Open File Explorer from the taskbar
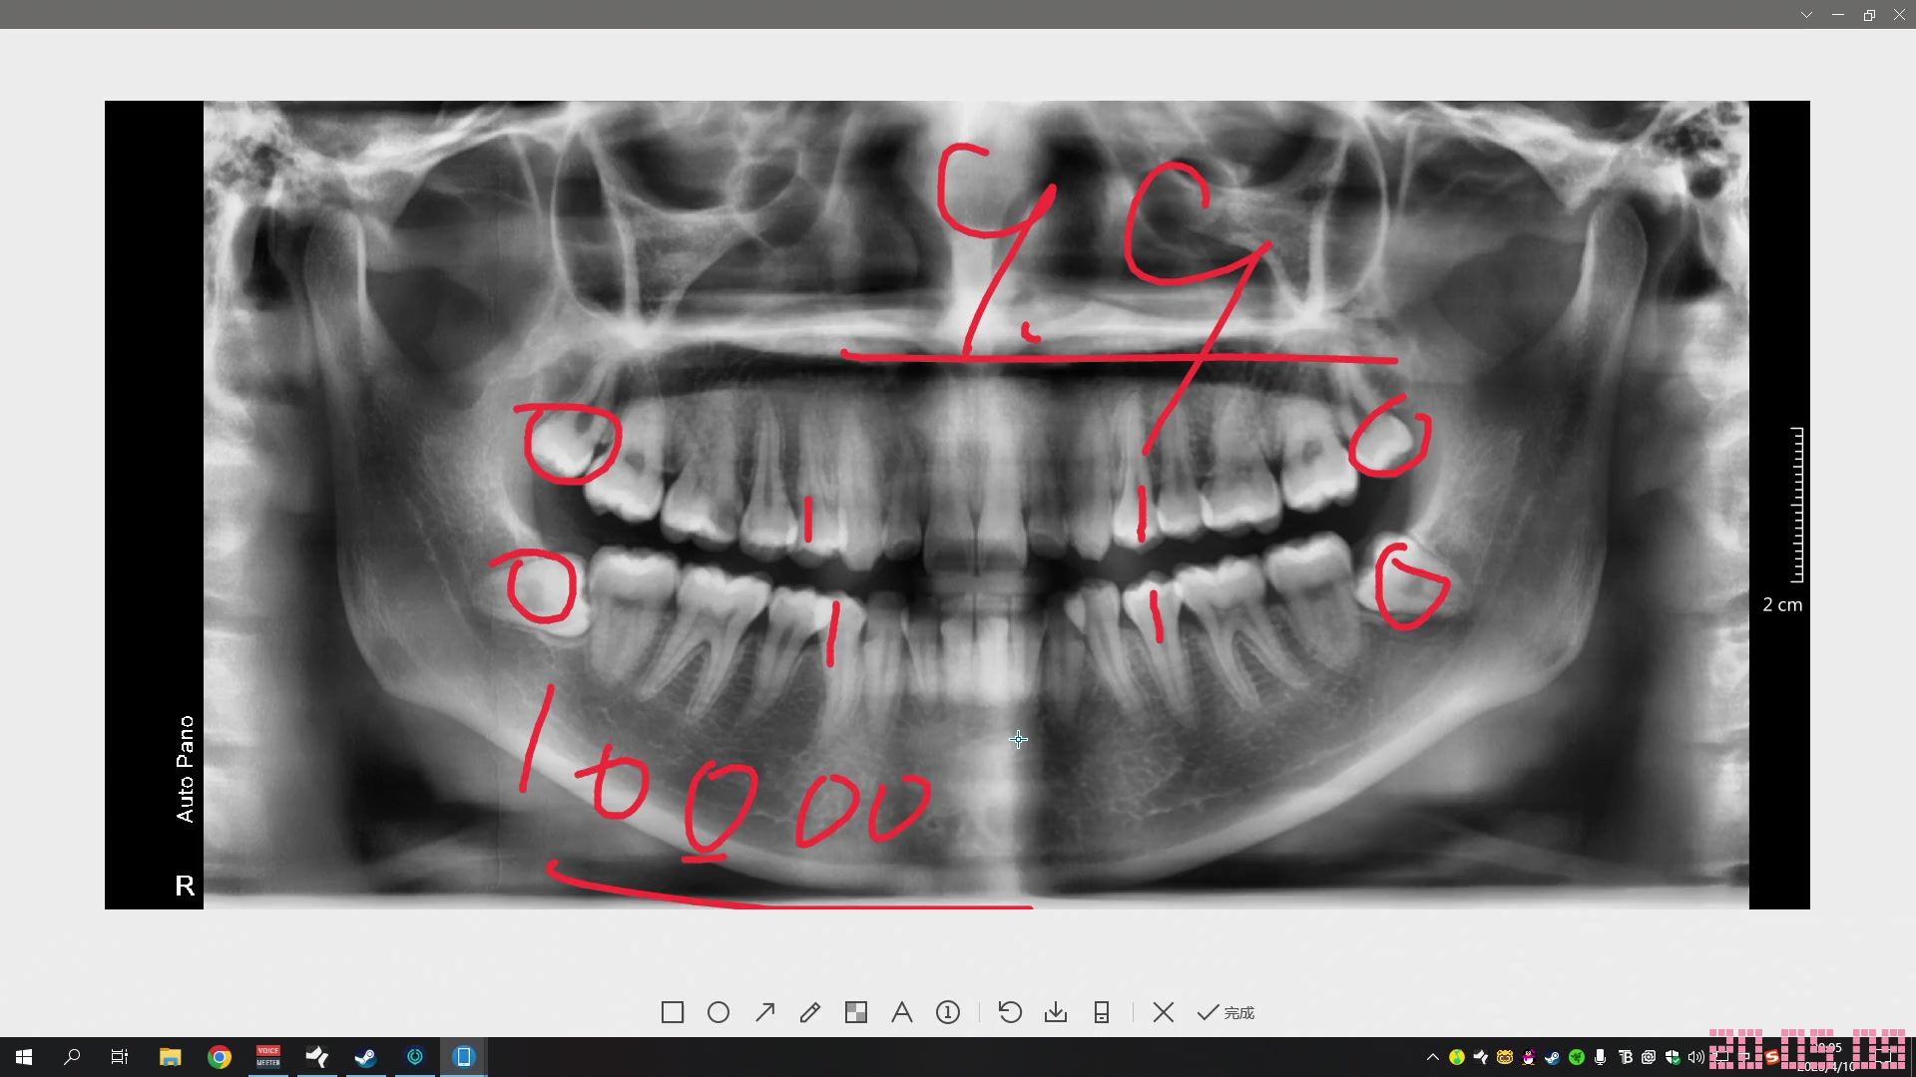 (x=171, y=1057)
